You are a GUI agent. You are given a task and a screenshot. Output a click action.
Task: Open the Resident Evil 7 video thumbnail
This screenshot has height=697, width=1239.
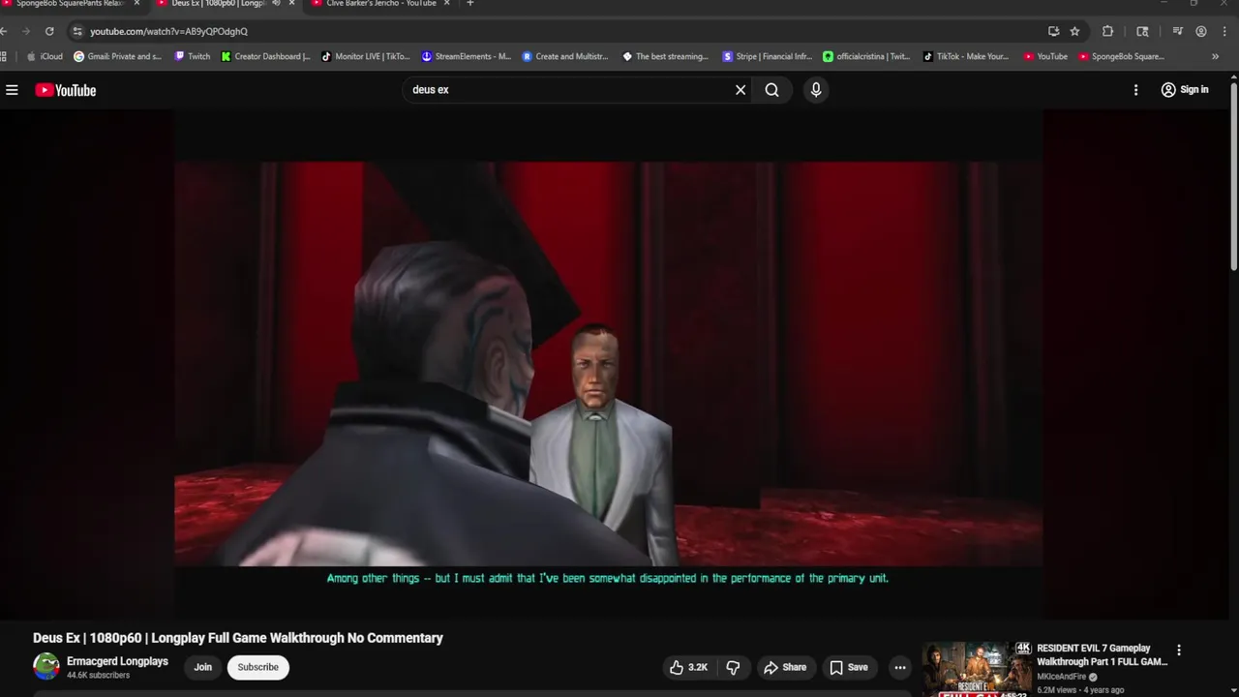pyautogui.click(x=976, y=669)
